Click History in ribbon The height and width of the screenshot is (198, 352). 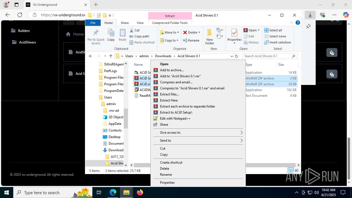(251, 42)
